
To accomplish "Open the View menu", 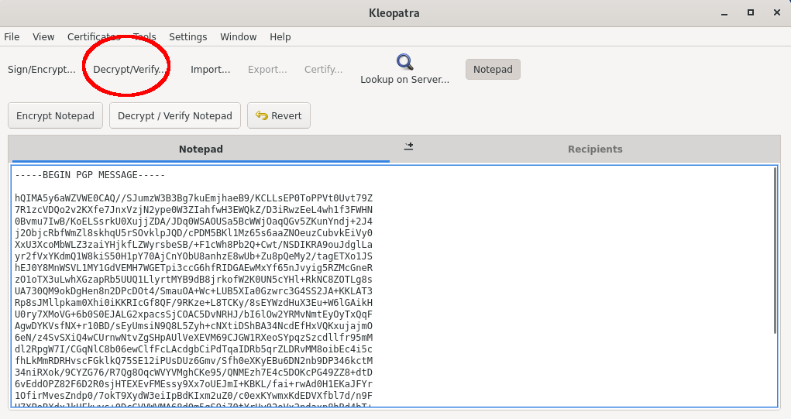I will 43,37.
